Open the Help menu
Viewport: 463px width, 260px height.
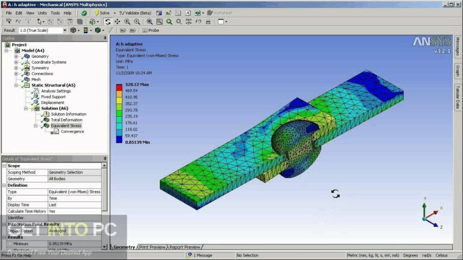click(68, 13)
